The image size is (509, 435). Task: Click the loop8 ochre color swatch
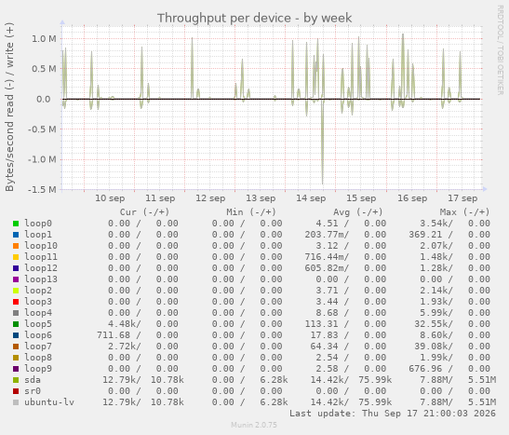(16, 358)
